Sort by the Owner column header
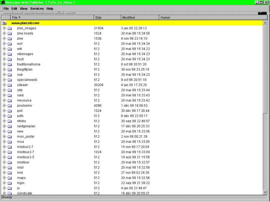270x202 pixels. (213, 18)
